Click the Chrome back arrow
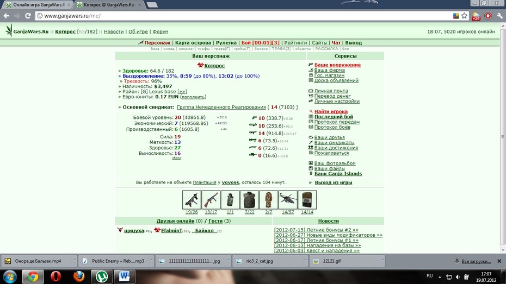The image size is (506, 284). [x=7, y=16]
